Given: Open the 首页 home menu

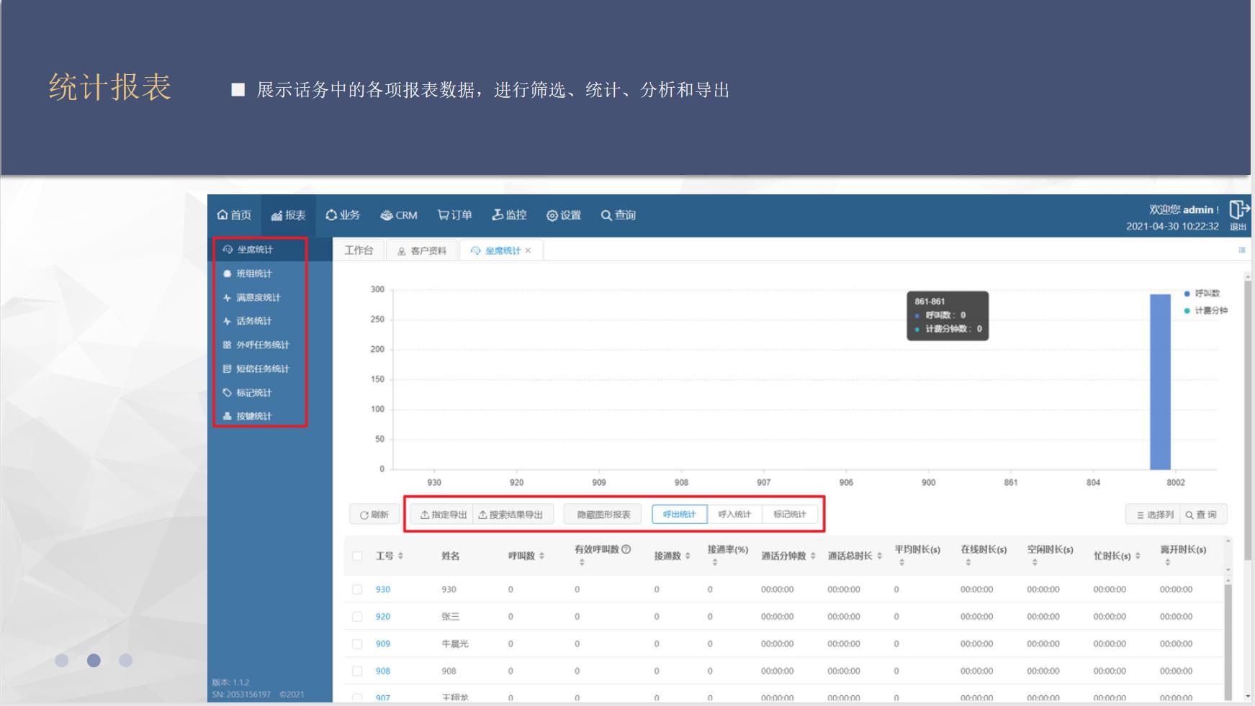Looking at the screenshot, I should 234,215.
